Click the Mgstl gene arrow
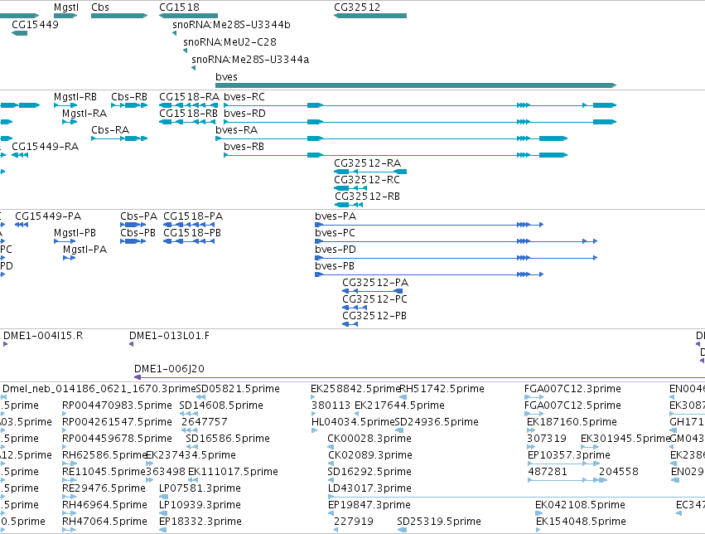Viewport: 705px width, 534px height. (x=65, y=16)
